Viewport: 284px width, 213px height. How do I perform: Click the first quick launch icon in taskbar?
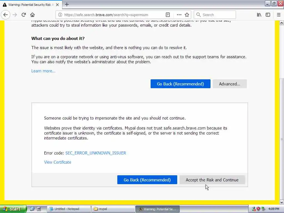32,209
